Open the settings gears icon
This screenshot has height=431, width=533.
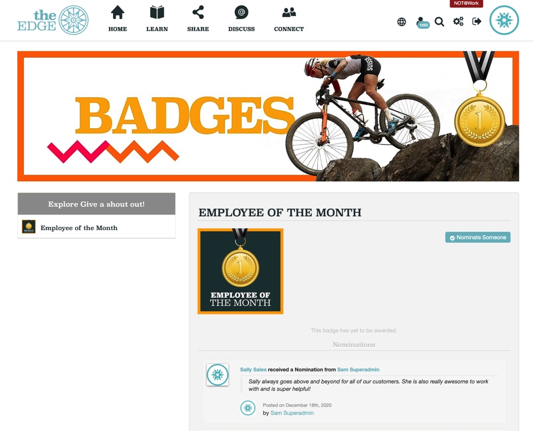click(458, 22)
